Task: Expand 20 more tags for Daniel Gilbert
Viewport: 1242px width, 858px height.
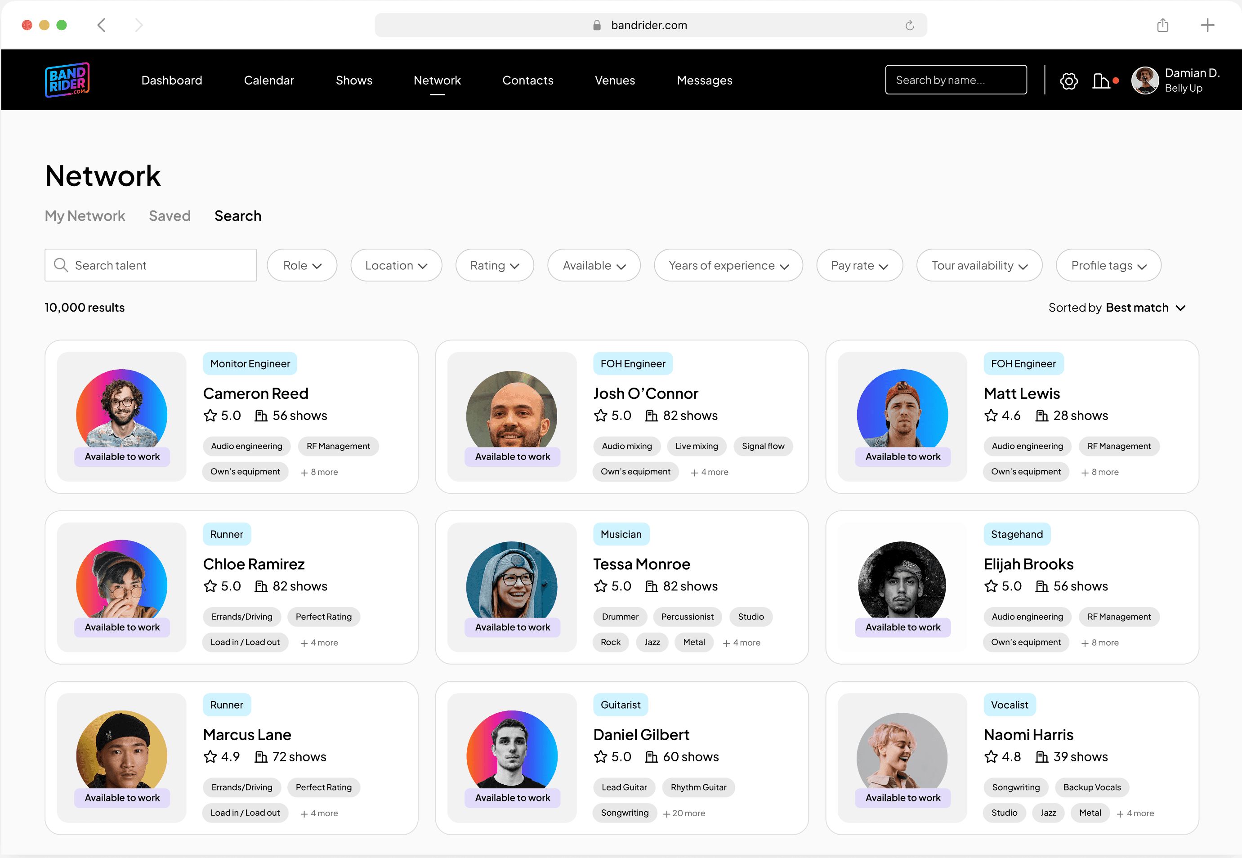Action: [x=684, y=813]
